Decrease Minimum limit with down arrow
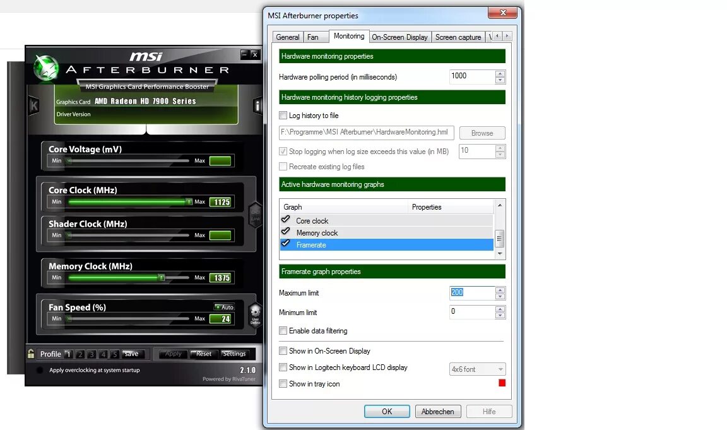This screenshot has height=430, width=727. coord(500,316)
